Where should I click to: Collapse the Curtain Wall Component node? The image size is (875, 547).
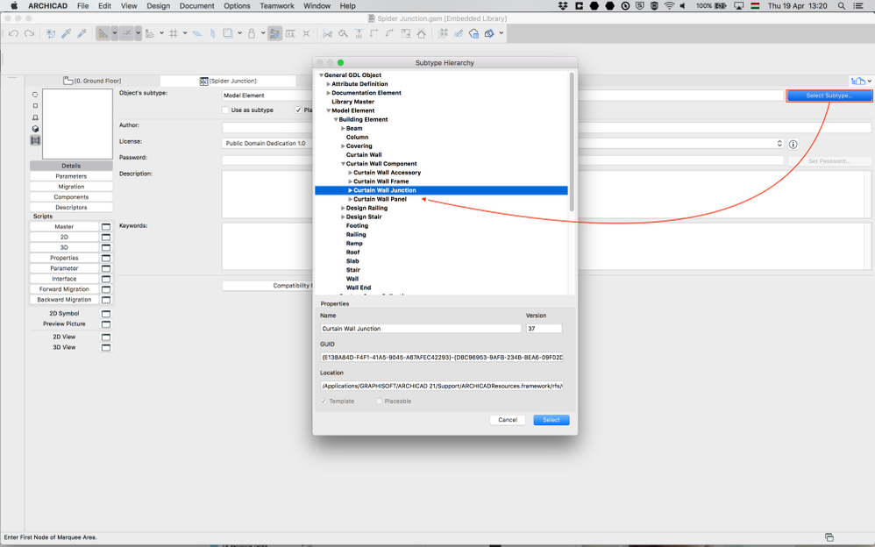coord(343,164)
